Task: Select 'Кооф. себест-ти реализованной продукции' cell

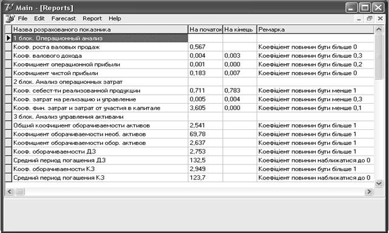Action: [100, 90]
